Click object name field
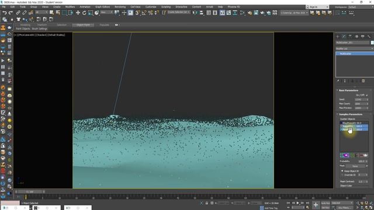The height and width of the screenshot is (210, 374). (352, 43)
